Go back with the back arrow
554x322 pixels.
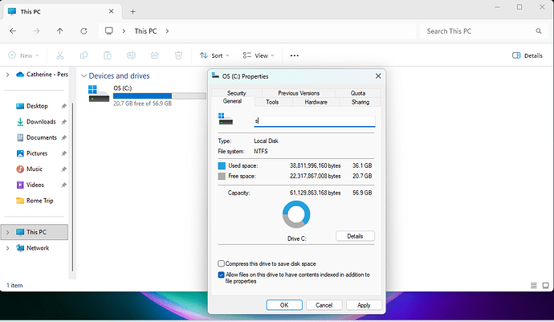(13, 31)
